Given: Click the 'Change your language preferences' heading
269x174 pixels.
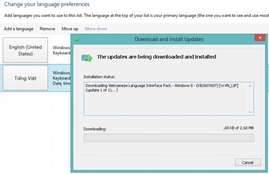Looking at the screenshot, I should coord(47,4).
